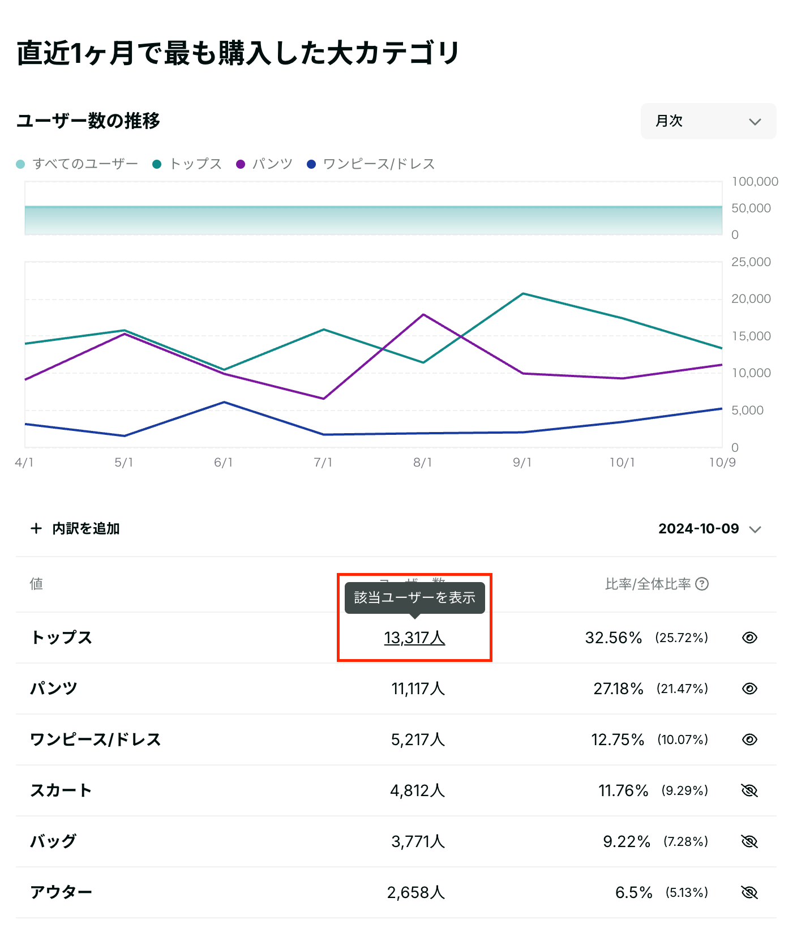
Task: Click 5,217人 user count for ワンピース/ドレス
Action: pos(418,739)
